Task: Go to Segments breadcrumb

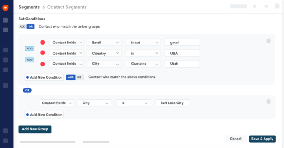Action: pos(29,7)
